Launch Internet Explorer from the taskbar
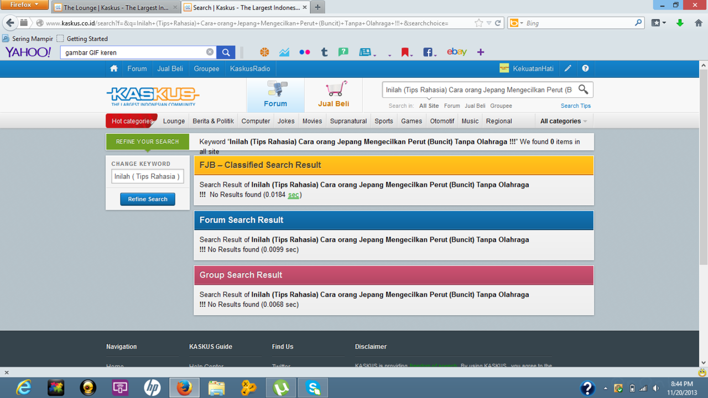The height and width of the screenshot is (398, 708). click(24, 387)
